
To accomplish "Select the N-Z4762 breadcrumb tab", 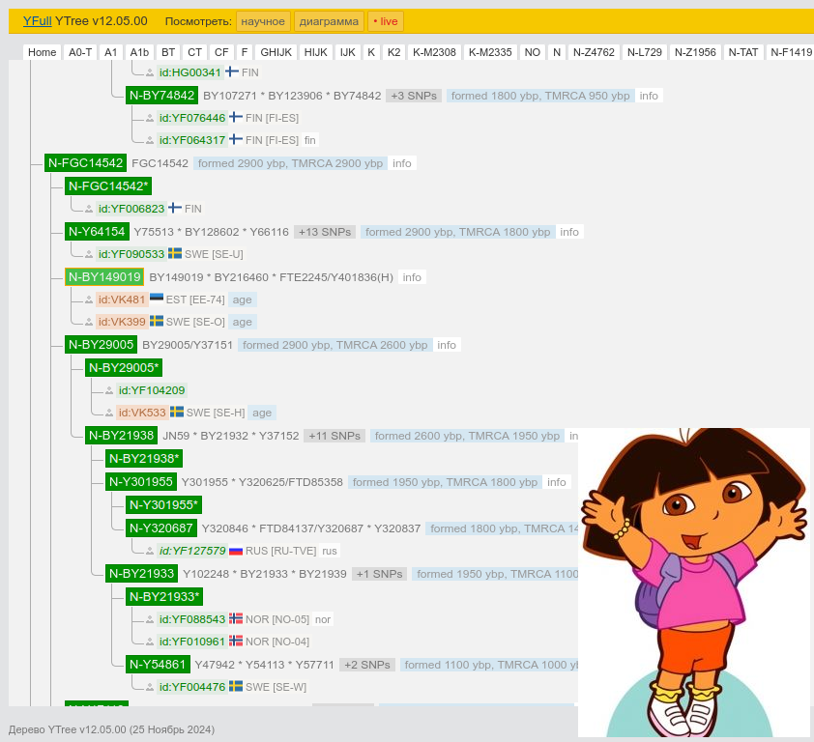I will [594, 52].
